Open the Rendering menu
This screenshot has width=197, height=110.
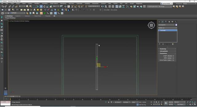[x=63, y=3]
